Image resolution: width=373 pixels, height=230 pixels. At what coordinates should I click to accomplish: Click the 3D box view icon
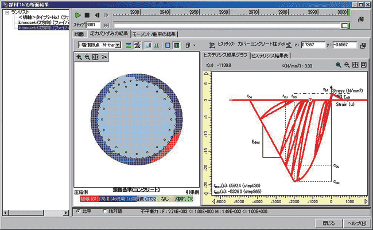pyautogui.click(x=188, y=45)
